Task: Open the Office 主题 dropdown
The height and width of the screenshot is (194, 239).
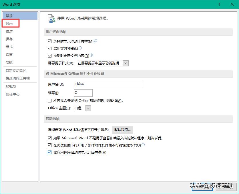Action: [87, 108]
